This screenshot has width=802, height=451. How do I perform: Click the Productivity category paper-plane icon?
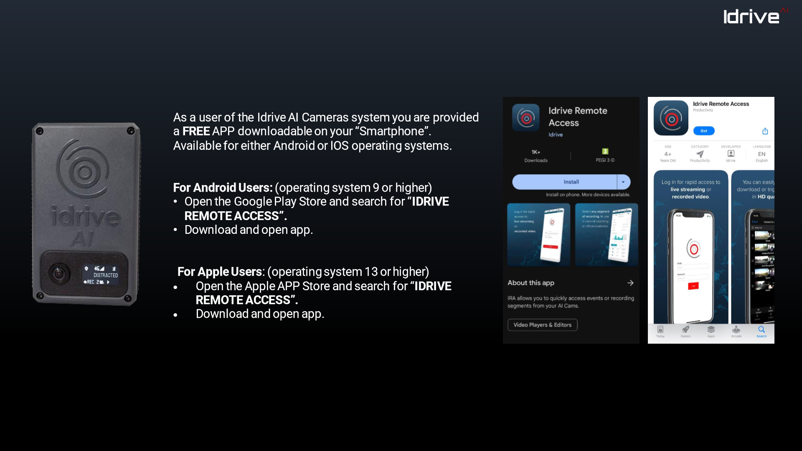coord(700,154)
